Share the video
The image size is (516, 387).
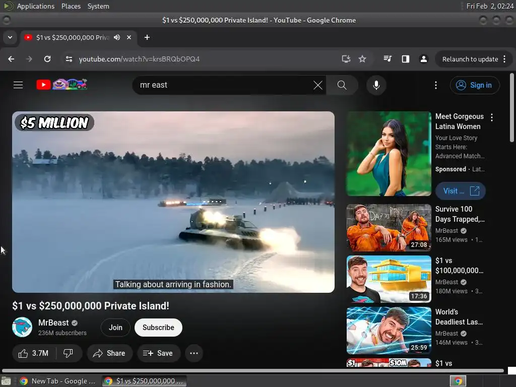(x=109, y=353)
